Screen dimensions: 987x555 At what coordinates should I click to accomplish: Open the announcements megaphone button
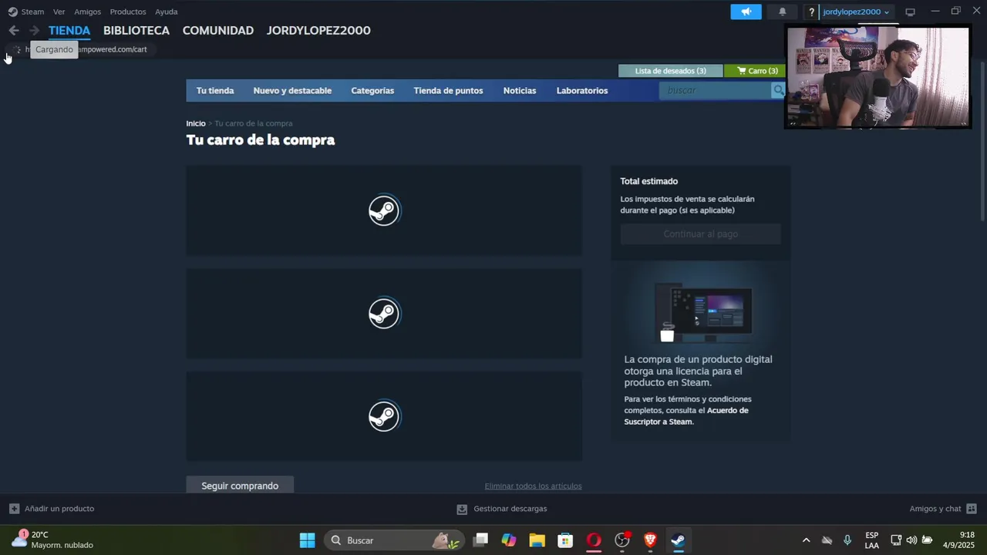[746, 12]
